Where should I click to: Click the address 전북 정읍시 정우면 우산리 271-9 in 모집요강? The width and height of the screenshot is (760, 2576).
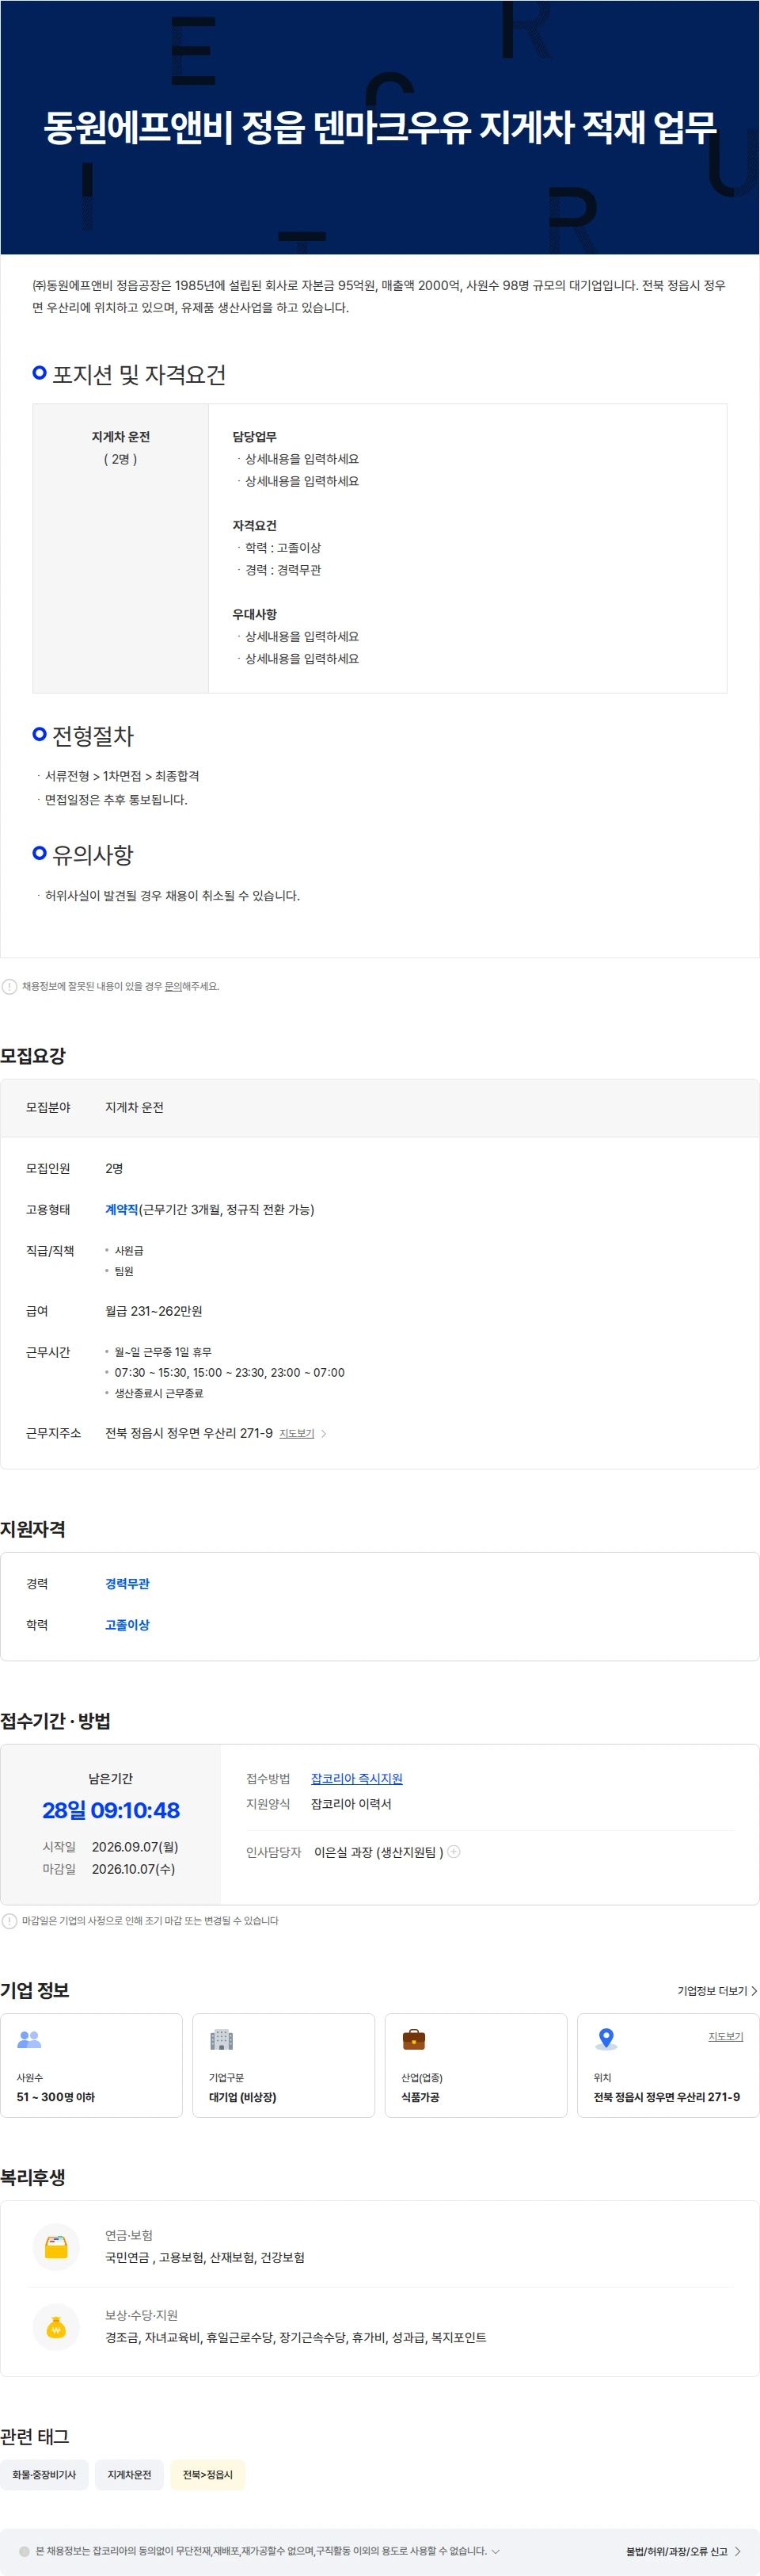click(x=188, y=1432)
